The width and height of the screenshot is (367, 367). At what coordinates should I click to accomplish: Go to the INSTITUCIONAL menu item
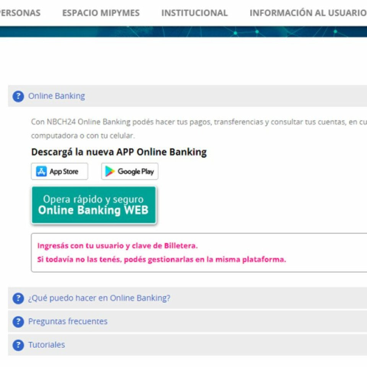pos(194,13)
